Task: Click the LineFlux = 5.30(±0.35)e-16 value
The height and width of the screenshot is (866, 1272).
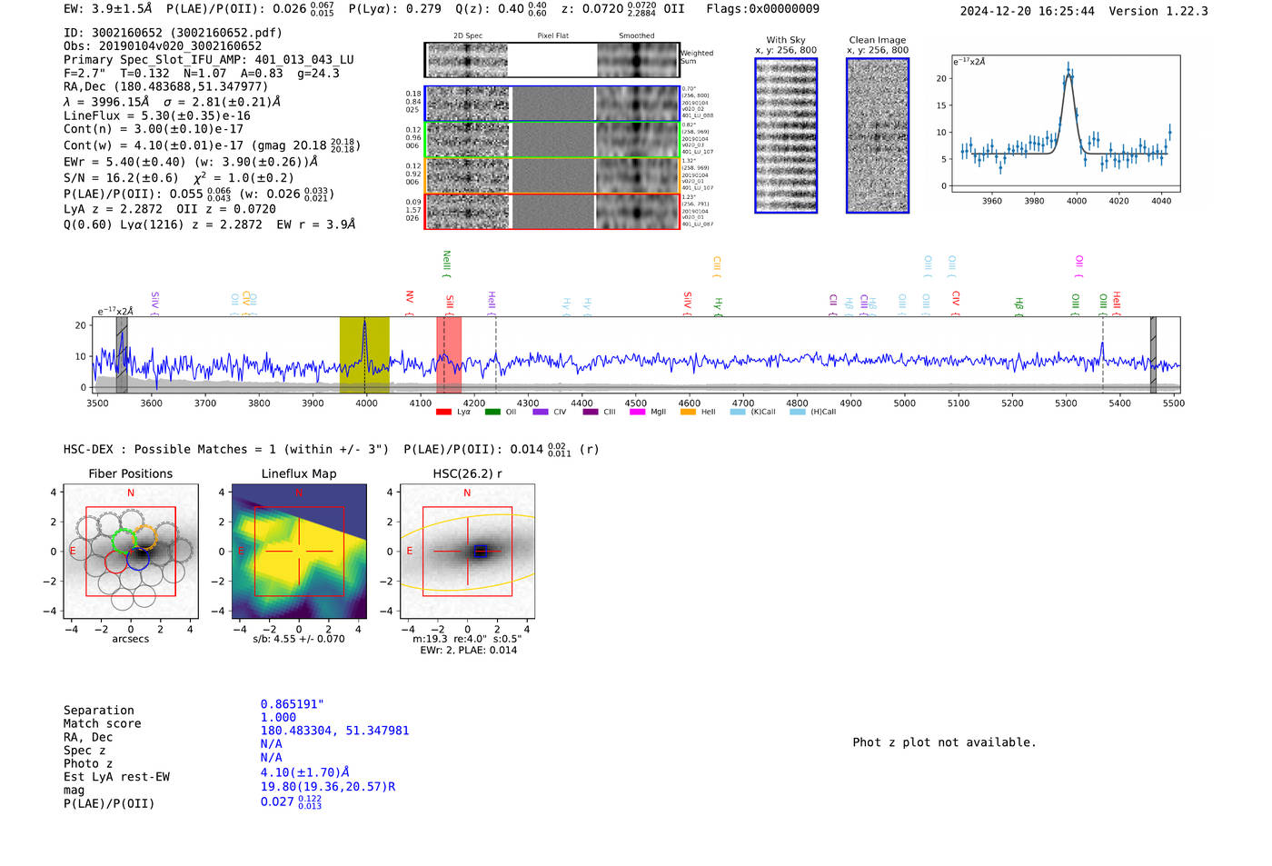Action: coord(157,115)
